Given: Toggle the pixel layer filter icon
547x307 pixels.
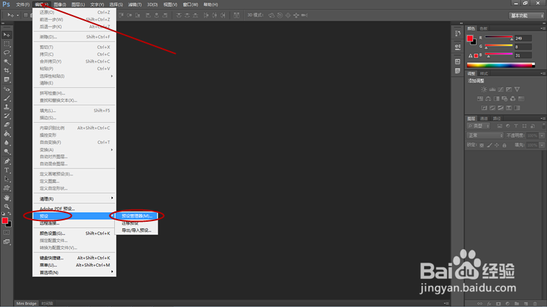Looking at the screenshot, I should click(500, 126).
